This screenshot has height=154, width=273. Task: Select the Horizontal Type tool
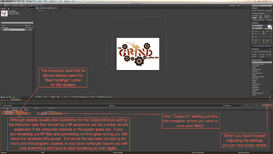26,6
